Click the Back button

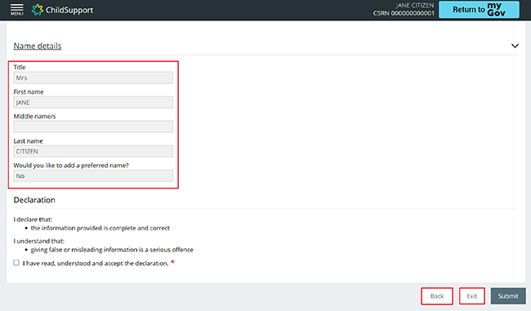(x=437, y=296)
